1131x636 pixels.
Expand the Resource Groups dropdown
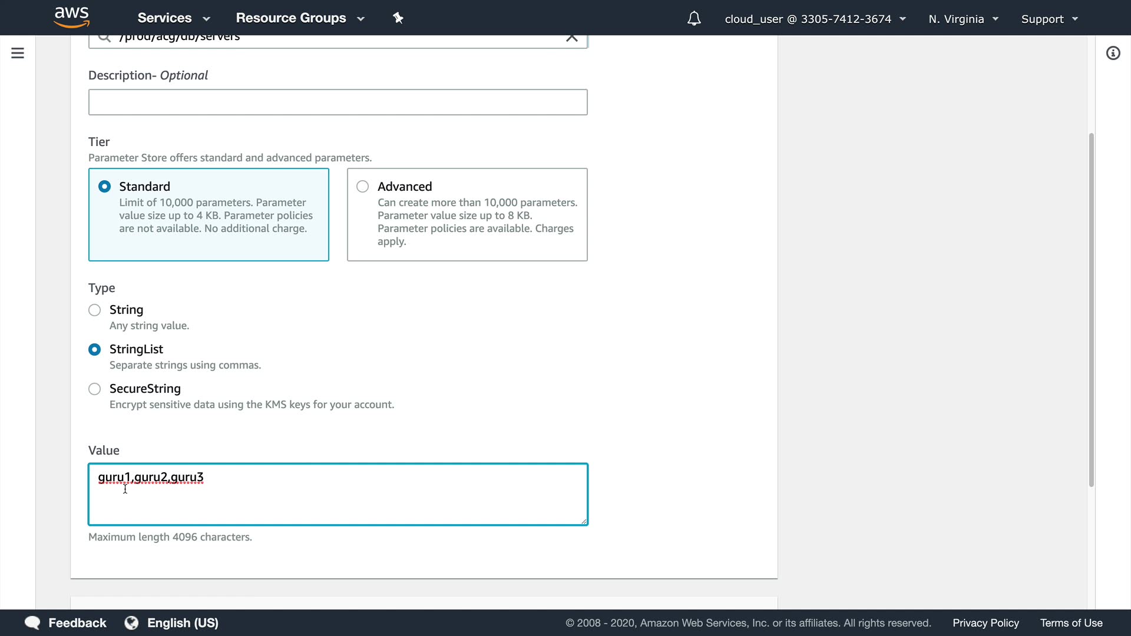click(300, 18)
